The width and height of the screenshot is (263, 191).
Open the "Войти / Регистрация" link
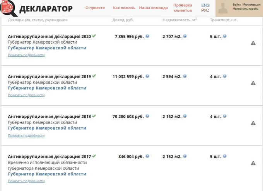246,4
